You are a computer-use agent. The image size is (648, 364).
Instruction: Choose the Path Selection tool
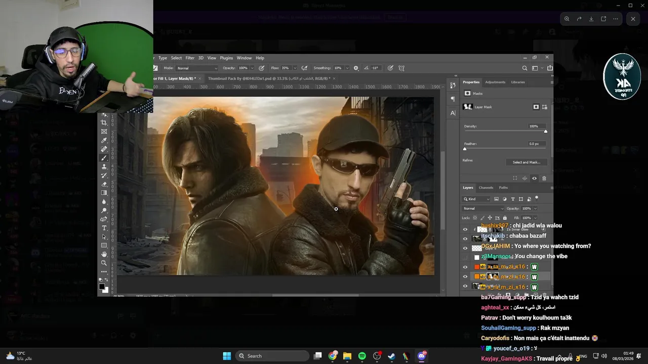point(104,237)
